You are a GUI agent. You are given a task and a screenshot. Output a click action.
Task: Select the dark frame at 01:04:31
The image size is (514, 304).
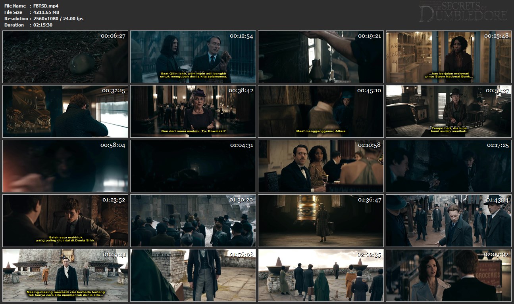point(193,166)
